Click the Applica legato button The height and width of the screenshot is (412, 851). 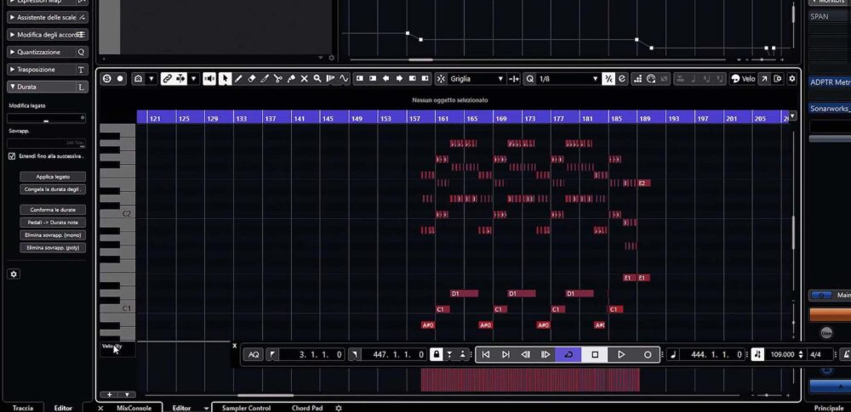click(x=52, y=177)
